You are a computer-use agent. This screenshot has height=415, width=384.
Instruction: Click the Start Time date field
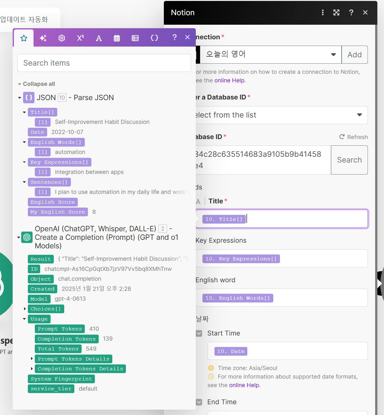point(288,351)
